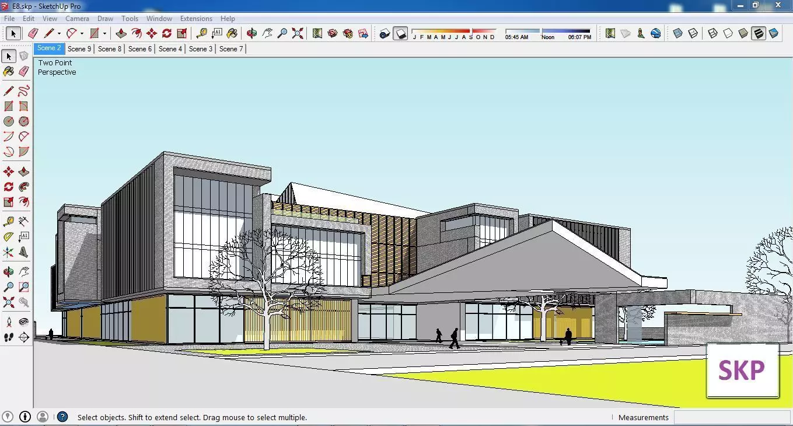Switch to Wireframe face style
This screenshot has width=793, height=426.
point(712,33)
